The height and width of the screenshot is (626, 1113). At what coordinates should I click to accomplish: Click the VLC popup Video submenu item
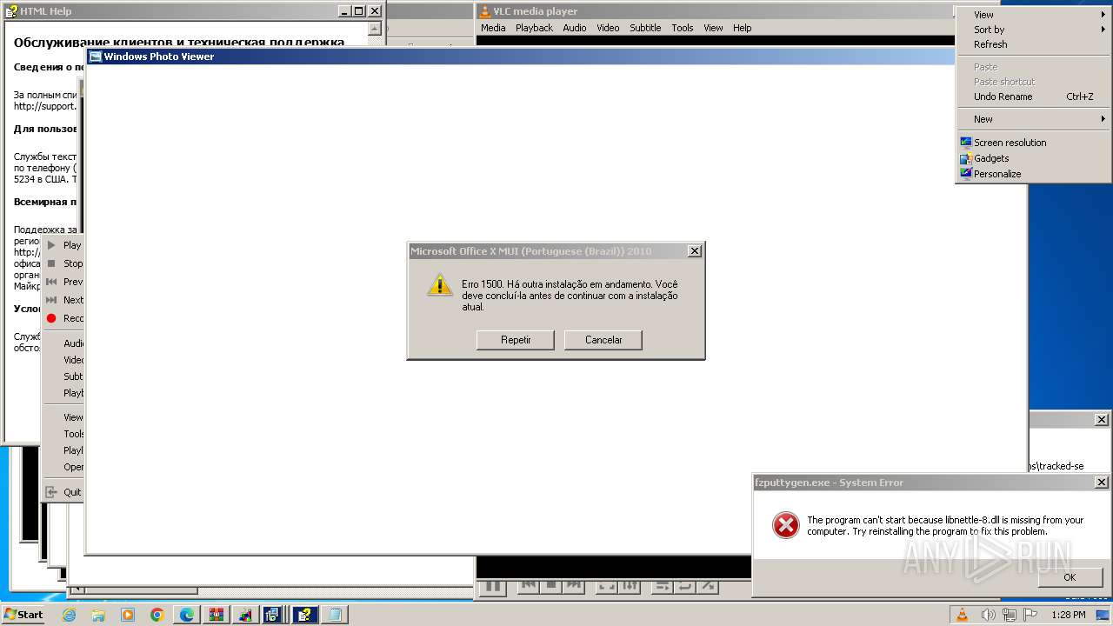point(63,360)
